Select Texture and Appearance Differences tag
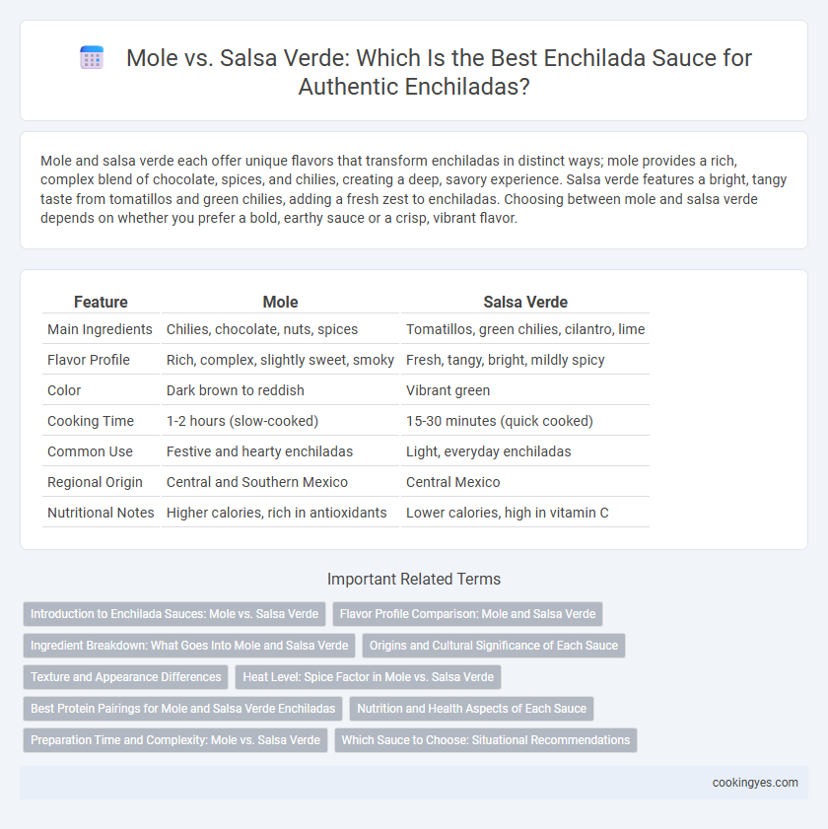This screenshot has width=828, height=829. (126, 677)
